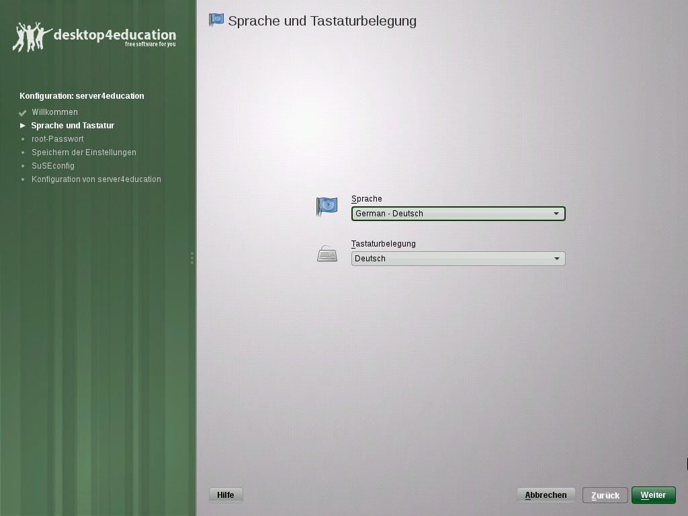Click the flag icon beside the page title
Screen dimensions: 688x516
(216, 20)
